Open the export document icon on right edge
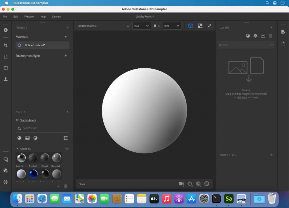This screenshot has height=208, width=289. [x=283, y=32]
